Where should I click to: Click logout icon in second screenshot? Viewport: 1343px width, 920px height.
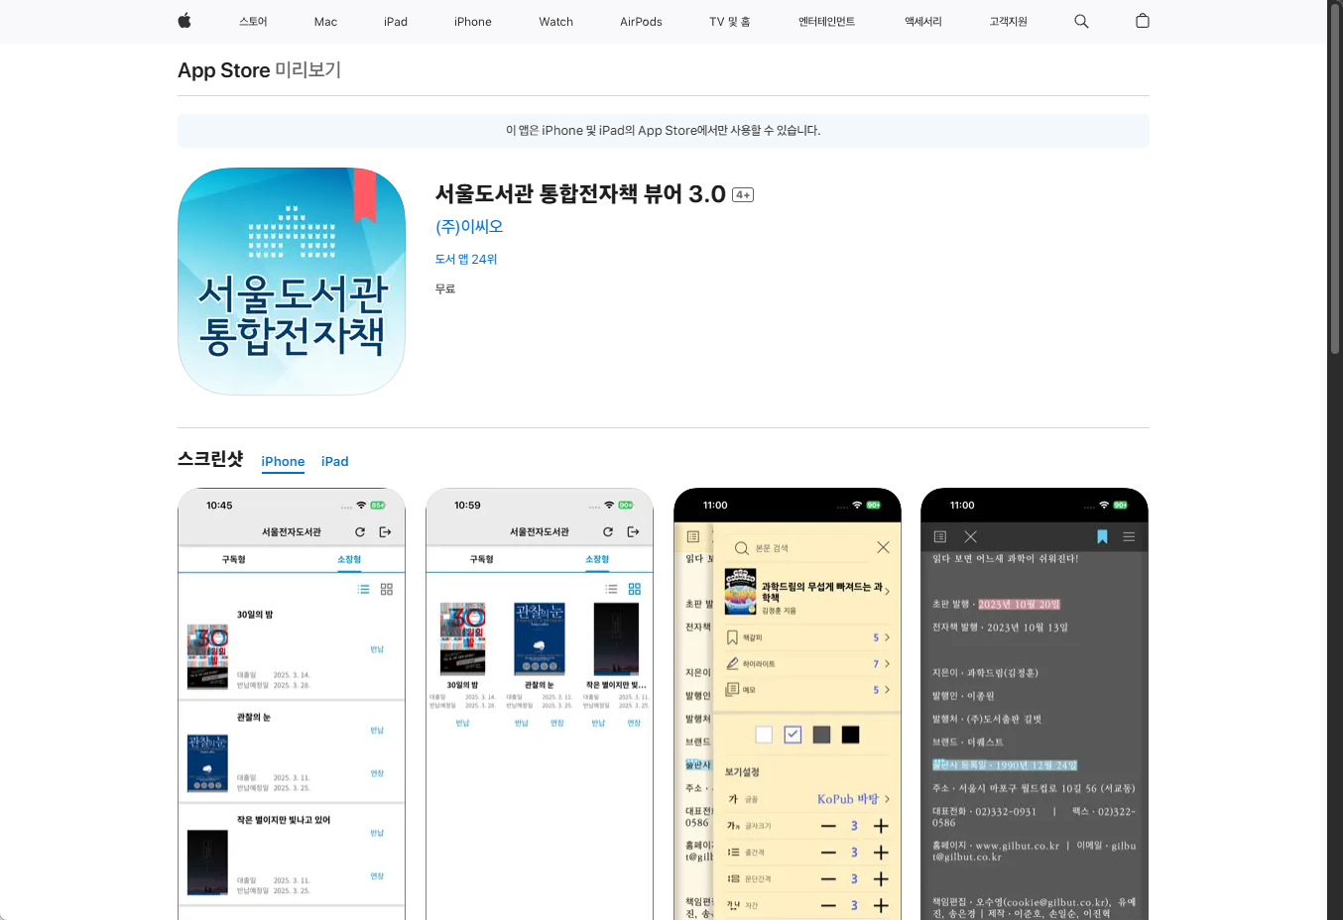(x=634, y=532)
